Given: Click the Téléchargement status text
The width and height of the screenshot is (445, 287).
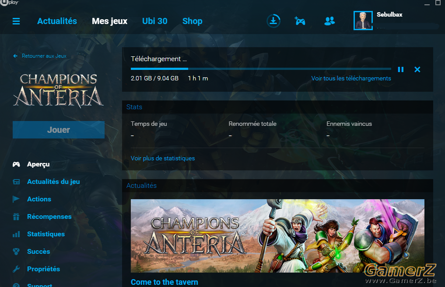Looking at the screenshot, I should point(159,59).
